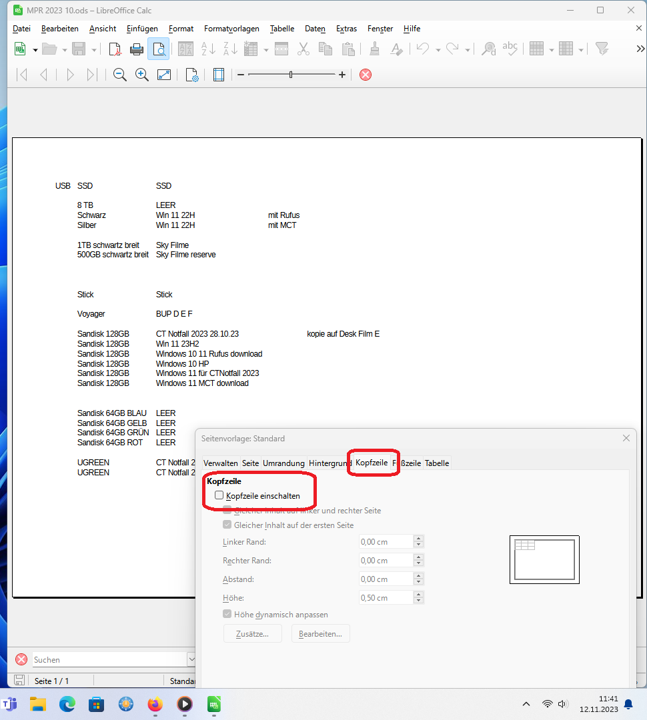Click the Full Screen preview icon
This screenshot has width=647, height=720.
(x=164, y=75)
